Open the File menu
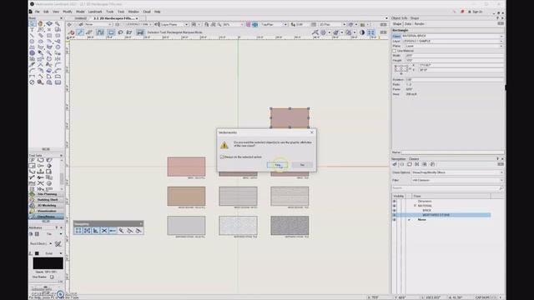This screenshot has height=300, width=534. click(x=38, y=12)
